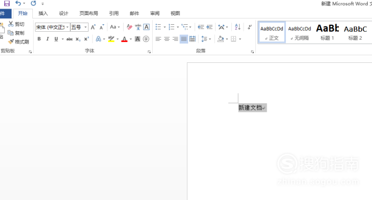The image size is (372, 200).
Task: Sort the selected text A to Z
Action: 238,27
